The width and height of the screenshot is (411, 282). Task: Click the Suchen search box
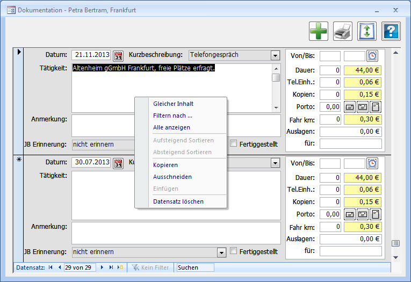click(195, 267)
